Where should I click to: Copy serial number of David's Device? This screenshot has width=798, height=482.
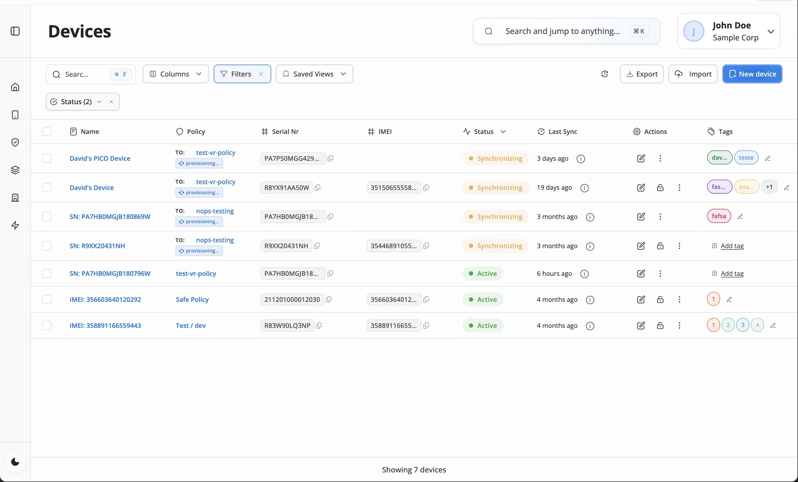[x=318, y=187]
